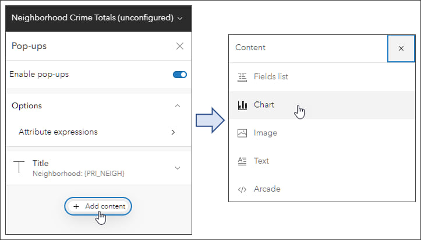The height and width of the screenshot is (240, 421).
Task: Close the Pop-ups panel
Action: coord(179,47)
